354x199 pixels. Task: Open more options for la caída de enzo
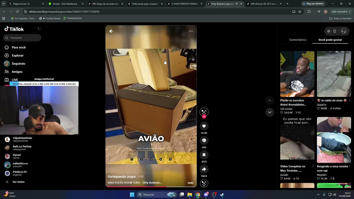coord(350,100)
